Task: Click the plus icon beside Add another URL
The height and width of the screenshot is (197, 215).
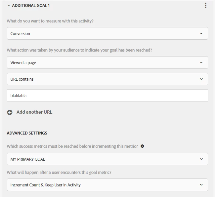Action: (10, 112)
